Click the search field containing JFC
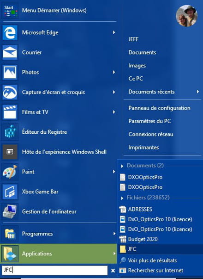 coord(54,270)
